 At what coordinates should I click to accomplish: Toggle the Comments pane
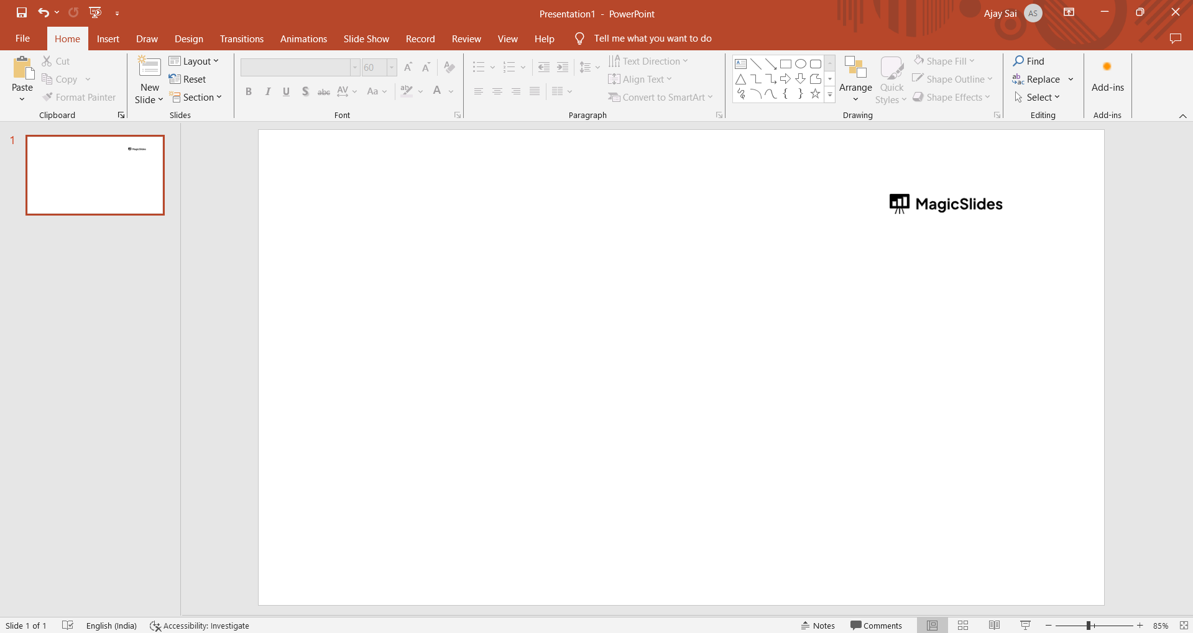click(x=876, y=626)
